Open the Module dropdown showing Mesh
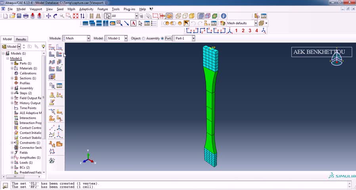This screenshot has height=190, width=356. click(x=77, y=38)
